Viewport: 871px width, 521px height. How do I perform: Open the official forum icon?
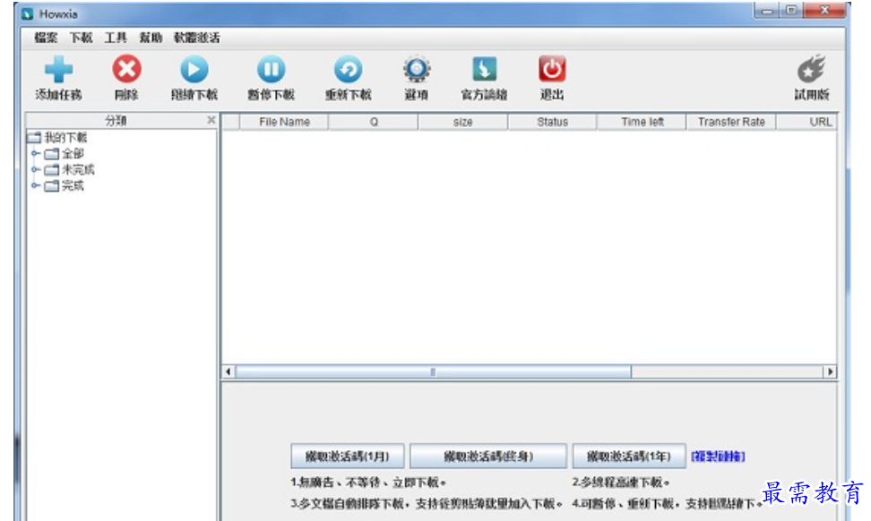pyautogui.click(x=485, y=69)
